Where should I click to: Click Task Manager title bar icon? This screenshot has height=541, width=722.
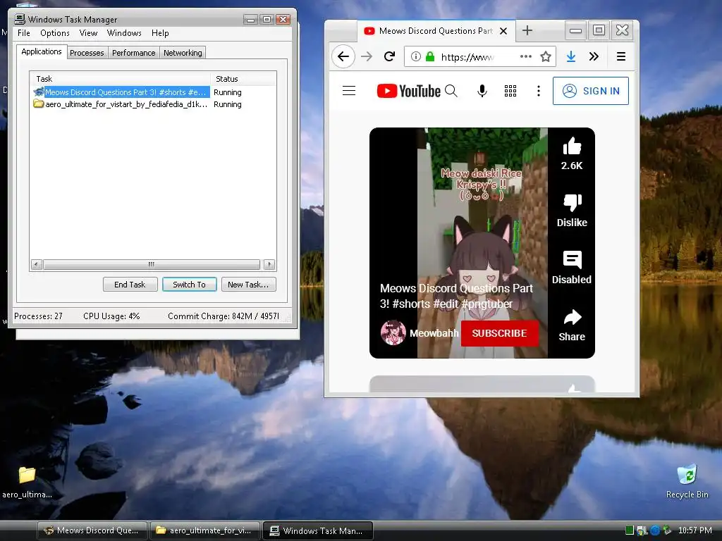coord(20,19)
